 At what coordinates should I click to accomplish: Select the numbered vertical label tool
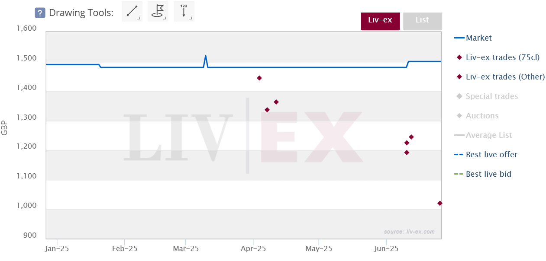click(184, 11)
